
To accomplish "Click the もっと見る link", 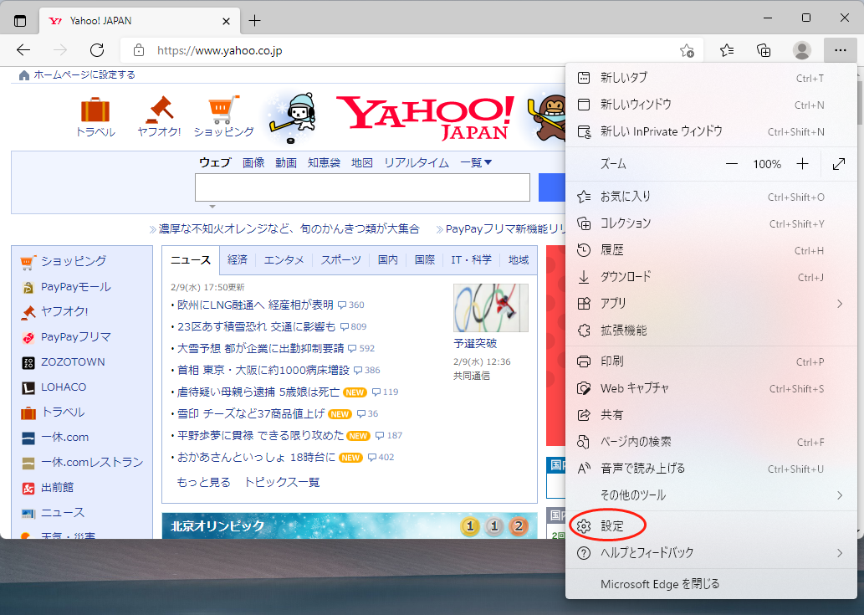I will pyautogui.click(x=203, y=482).
